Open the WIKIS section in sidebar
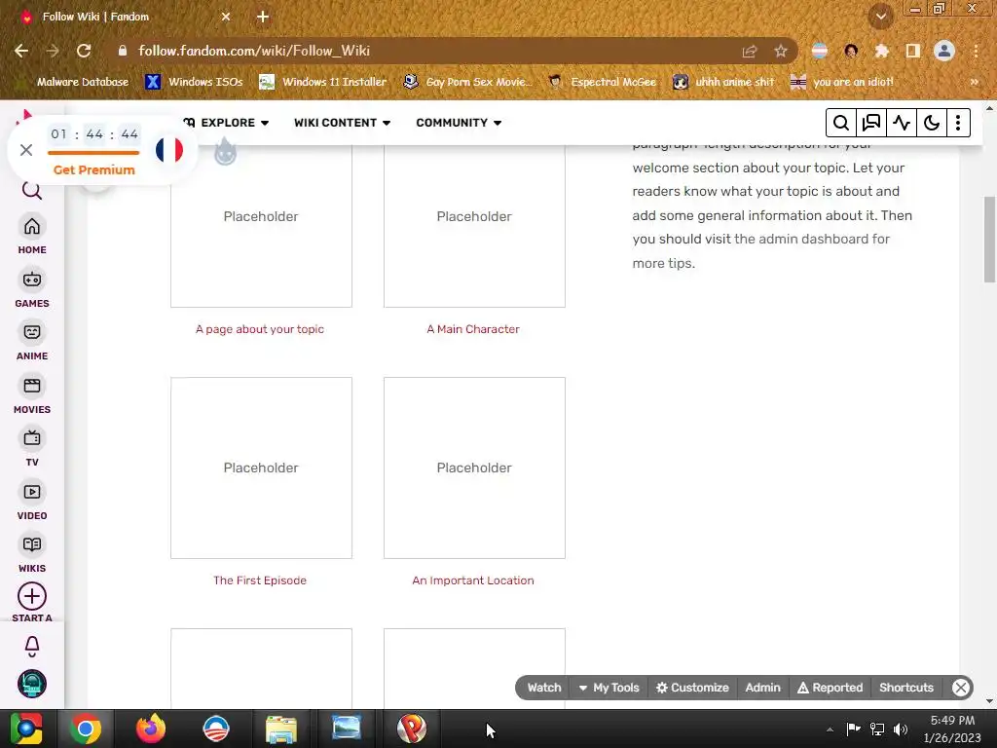 (x=32, y=554)
